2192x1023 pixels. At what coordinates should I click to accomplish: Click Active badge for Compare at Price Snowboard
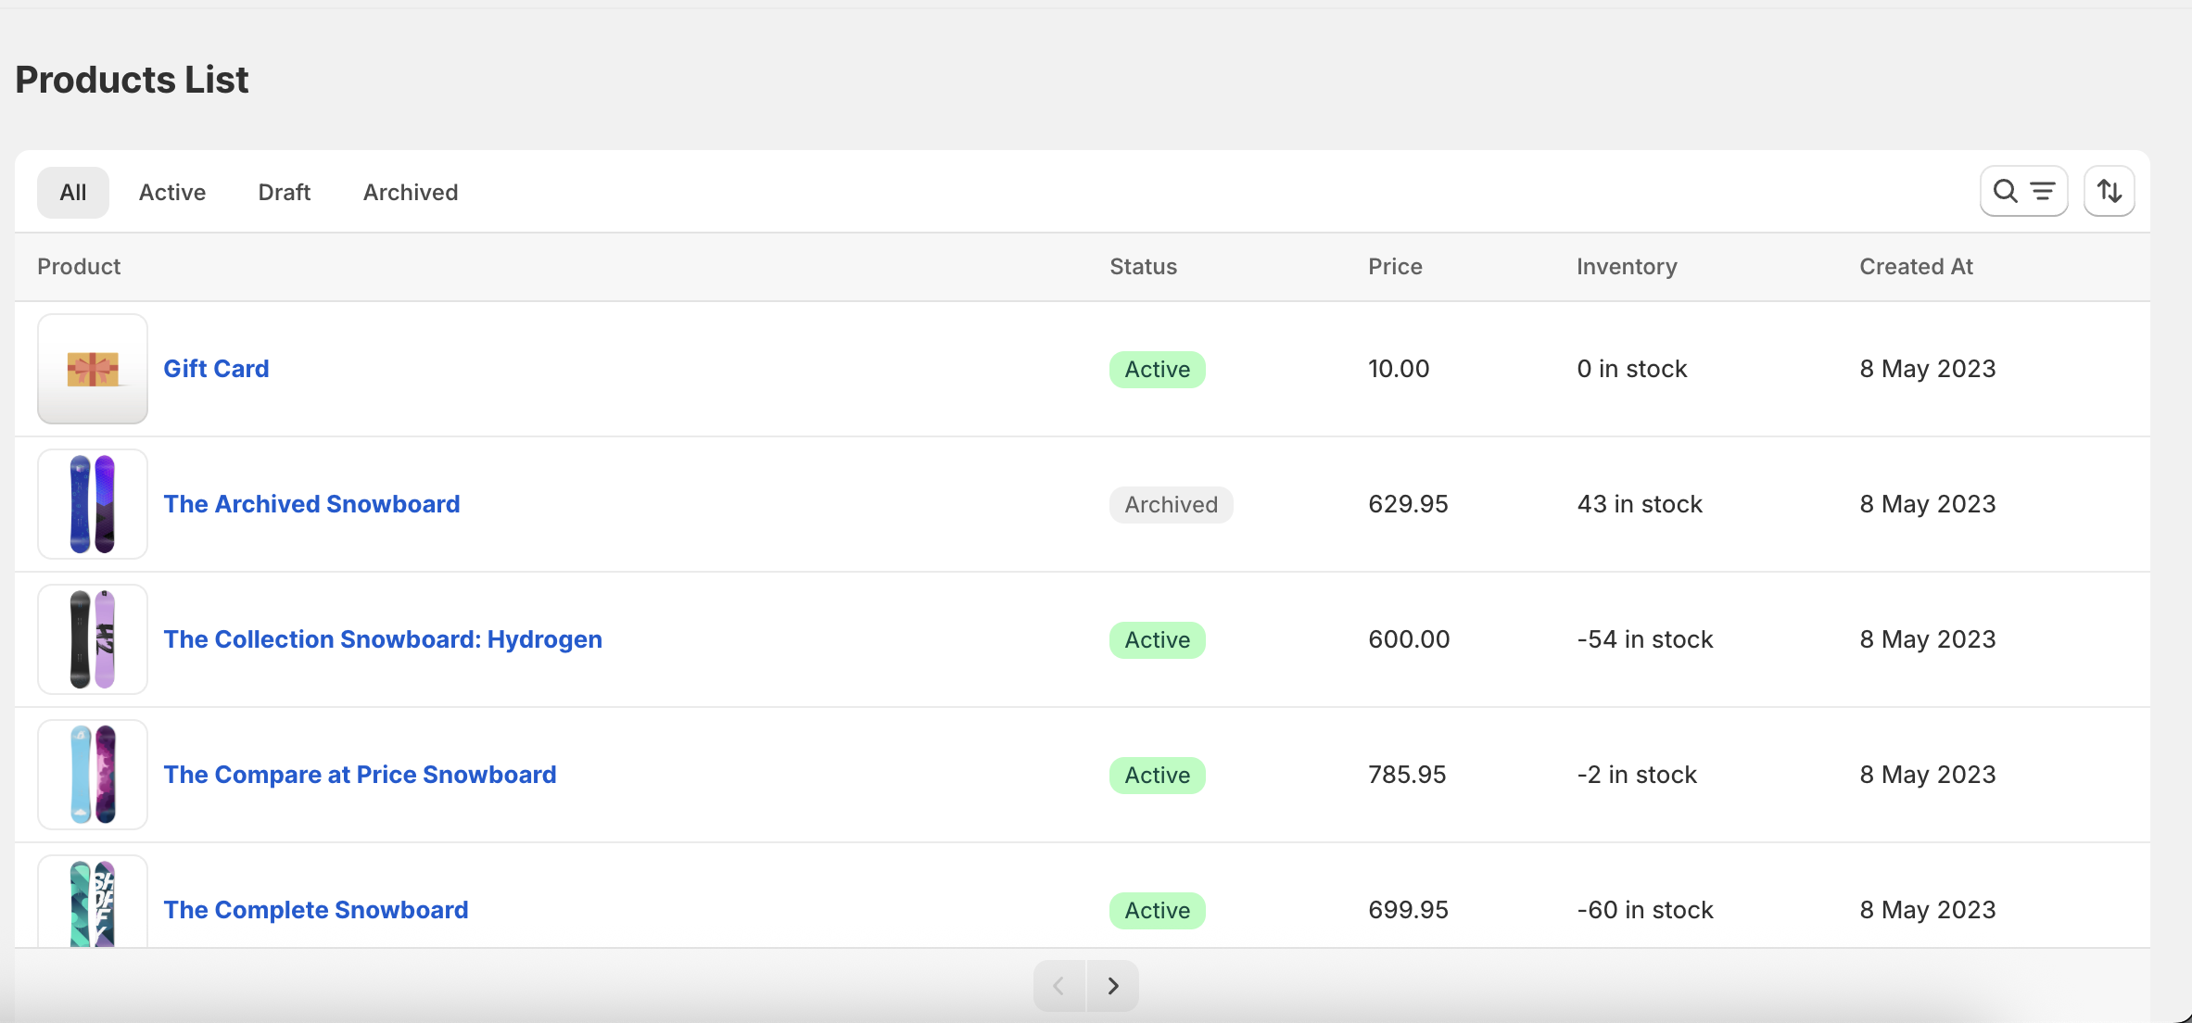pyautogui.click(x=1158, y=776)
